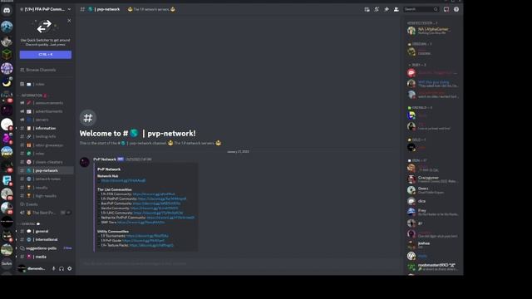Show pinned messages via pin icon
532x299 pixels.
tap(387, 9)
